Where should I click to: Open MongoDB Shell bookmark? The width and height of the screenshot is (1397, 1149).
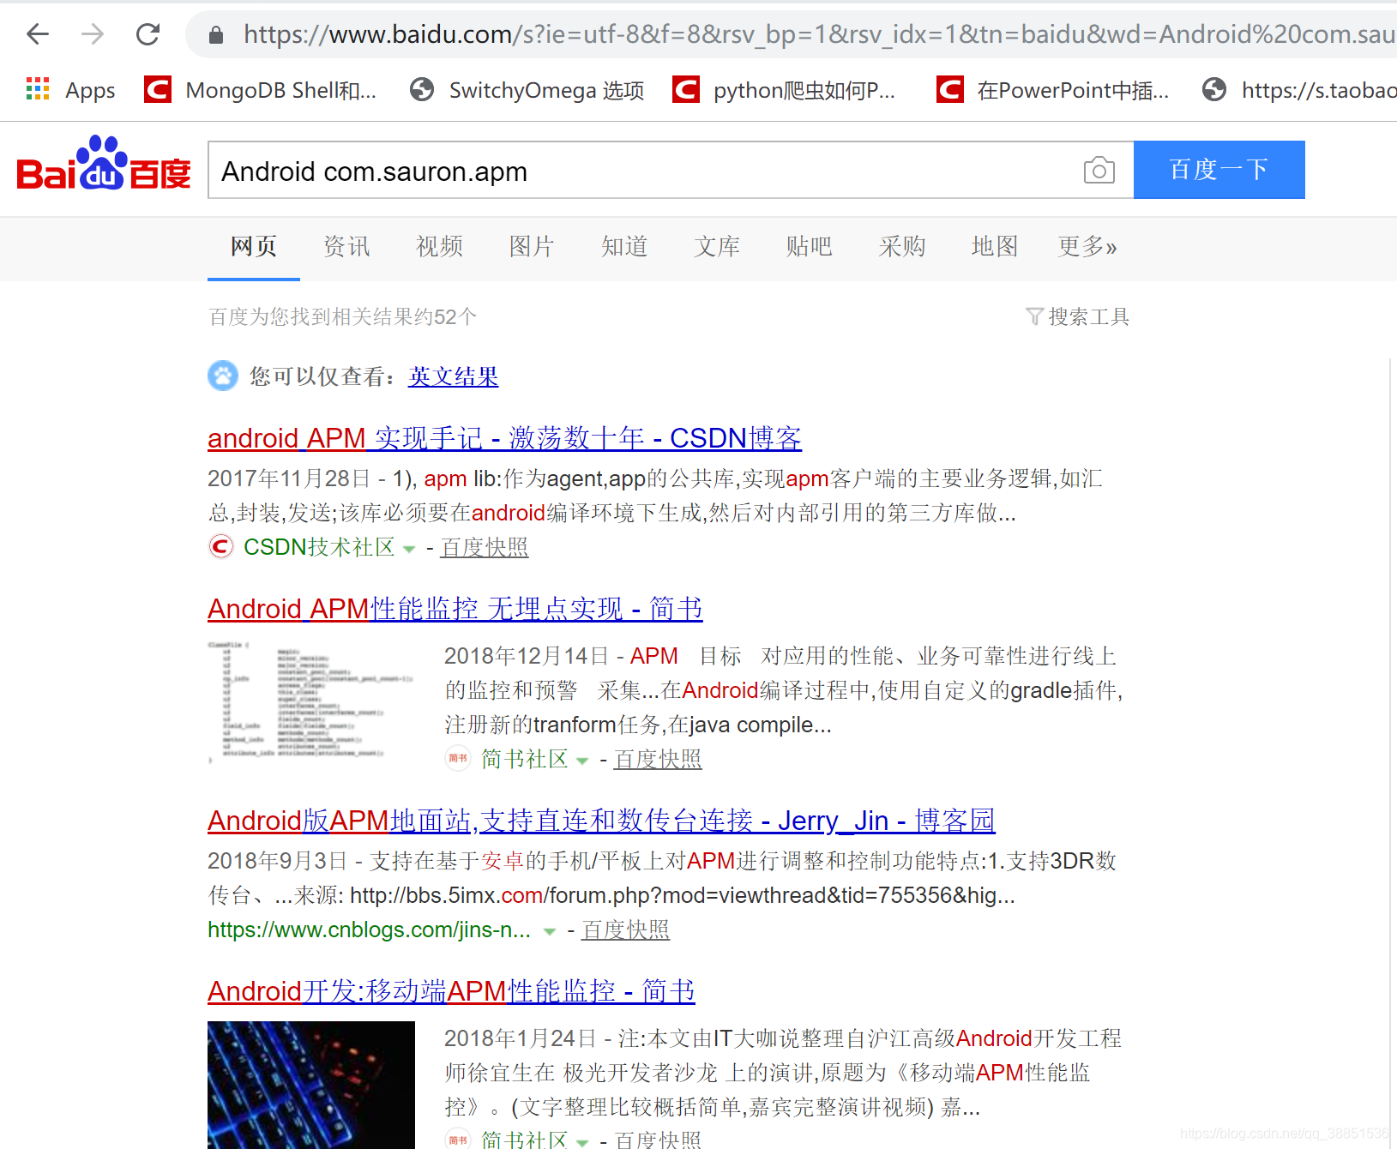point(261,90)
